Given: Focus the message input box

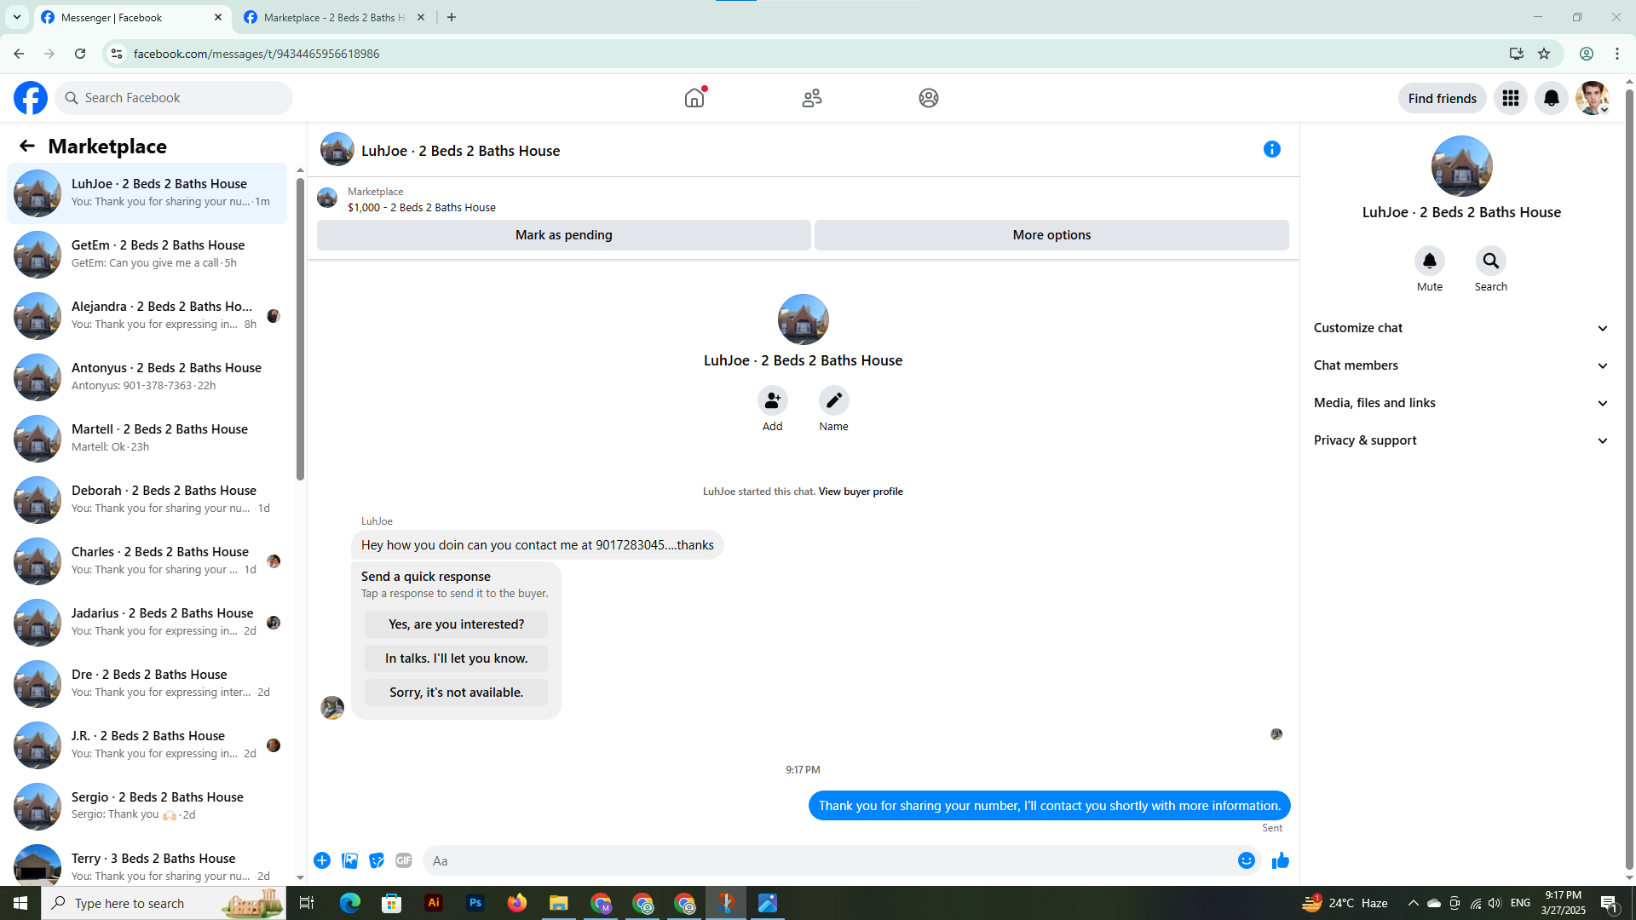Looking at the screenshot, I should tap(827, 860).
